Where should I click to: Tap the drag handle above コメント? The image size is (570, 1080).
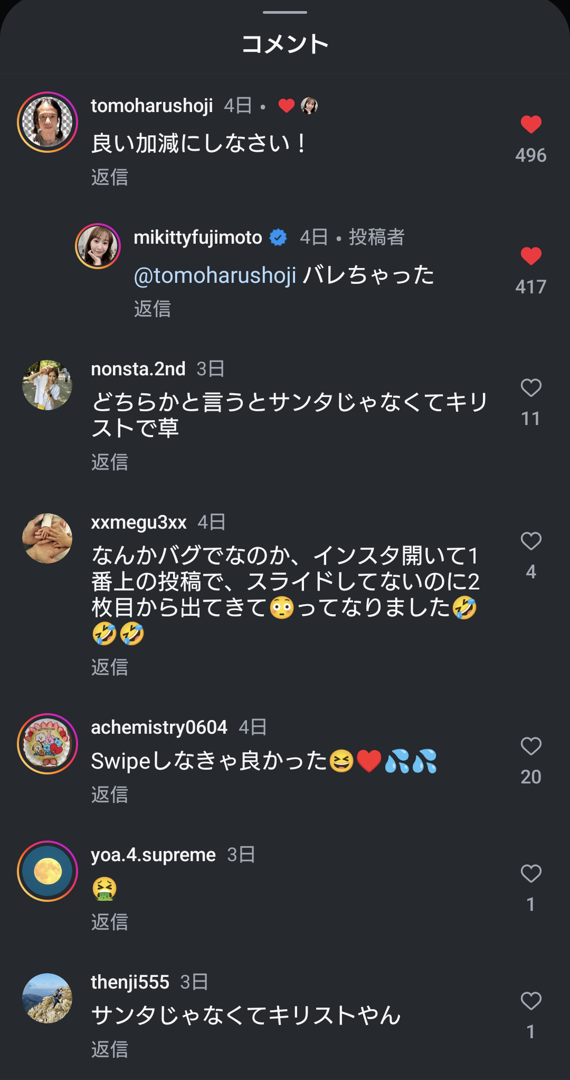(x=285, y=12)
